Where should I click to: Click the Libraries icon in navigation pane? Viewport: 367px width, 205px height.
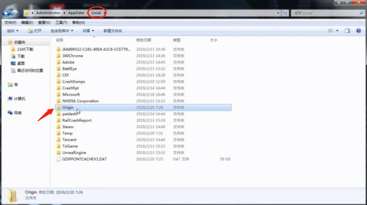[10, 85]
